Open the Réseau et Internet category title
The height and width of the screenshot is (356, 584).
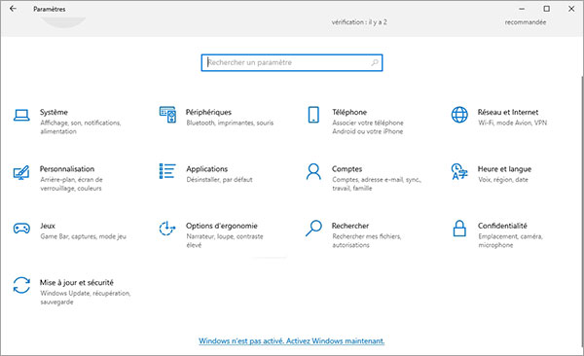[x=508, y=112]
